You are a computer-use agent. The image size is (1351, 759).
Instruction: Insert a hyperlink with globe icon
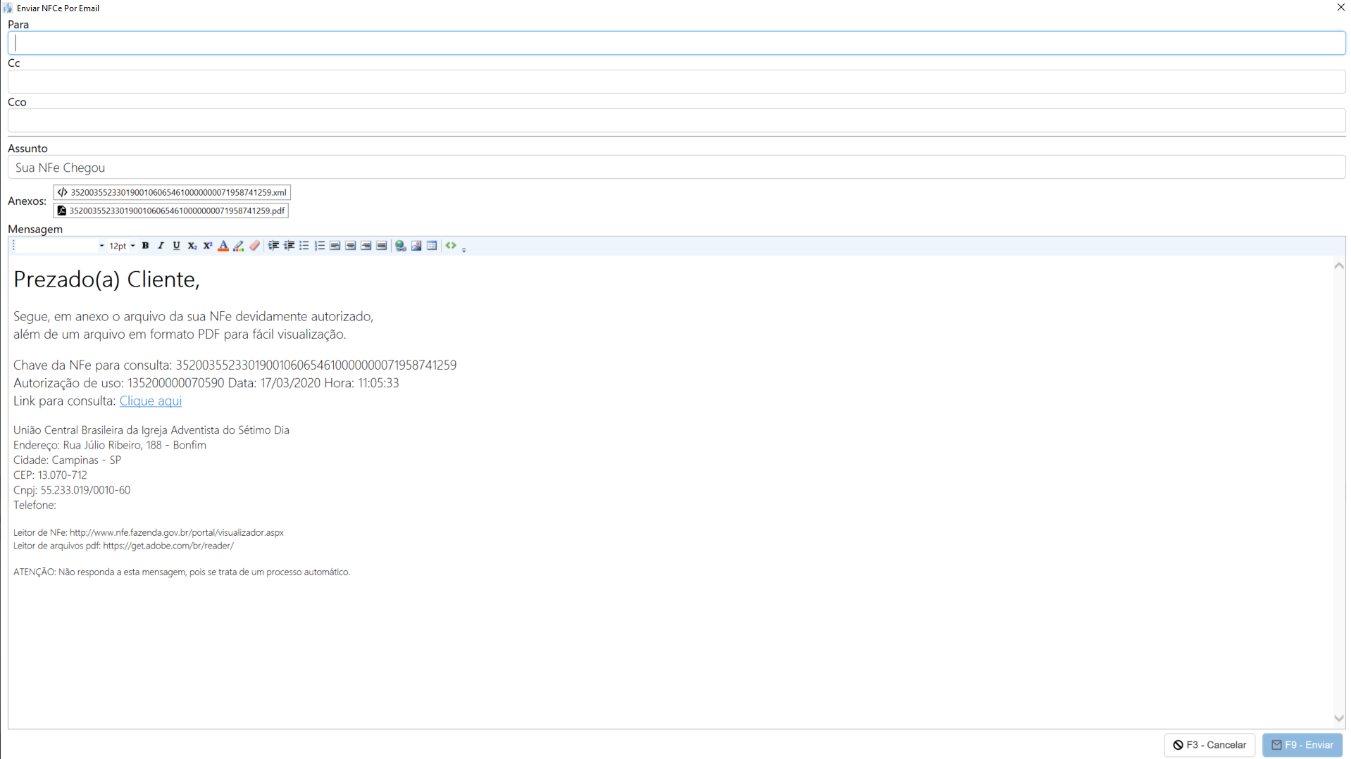401,246
